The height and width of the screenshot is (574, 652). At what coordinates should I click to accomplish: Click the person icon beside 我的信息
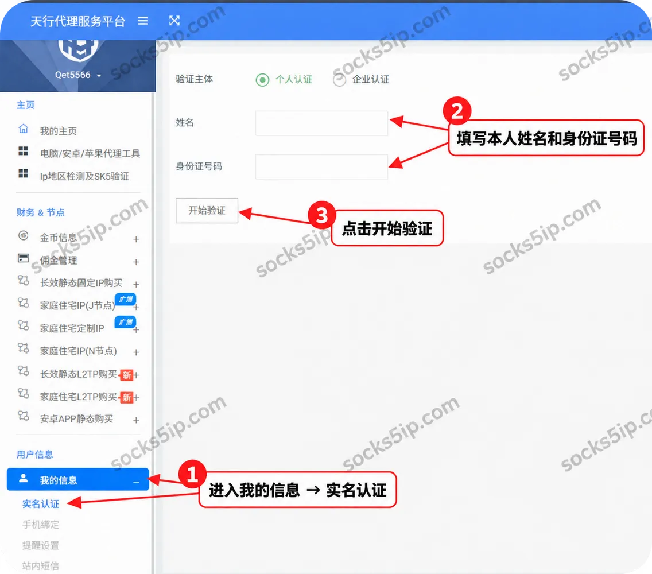click(x=24, y=478)
